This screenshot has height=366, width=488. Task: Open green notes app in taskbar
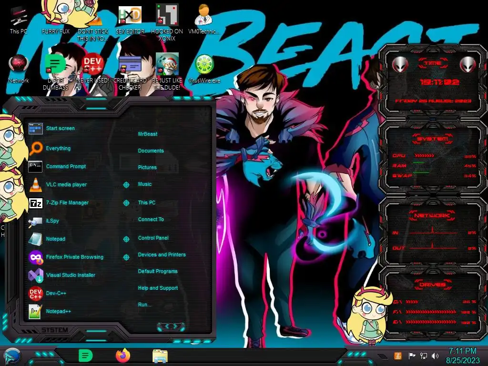coord(86,356)
